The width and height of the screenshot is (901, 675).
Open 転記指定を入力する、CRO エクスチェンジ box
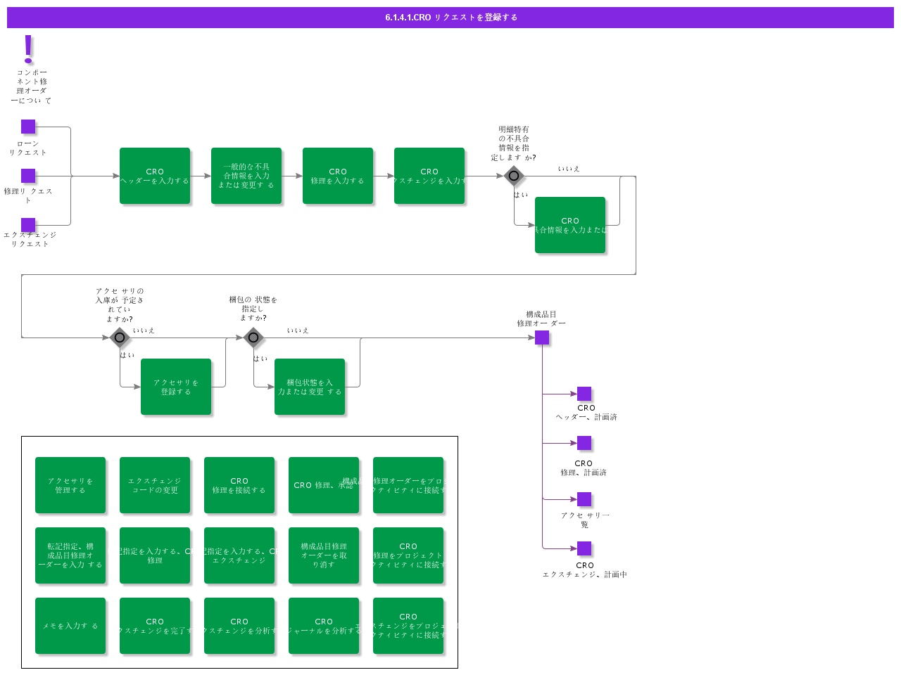pyautogui.click(x=239, y=555)
